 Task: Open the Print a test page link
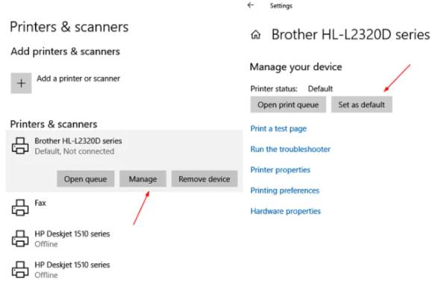click(x=278, y=128)
